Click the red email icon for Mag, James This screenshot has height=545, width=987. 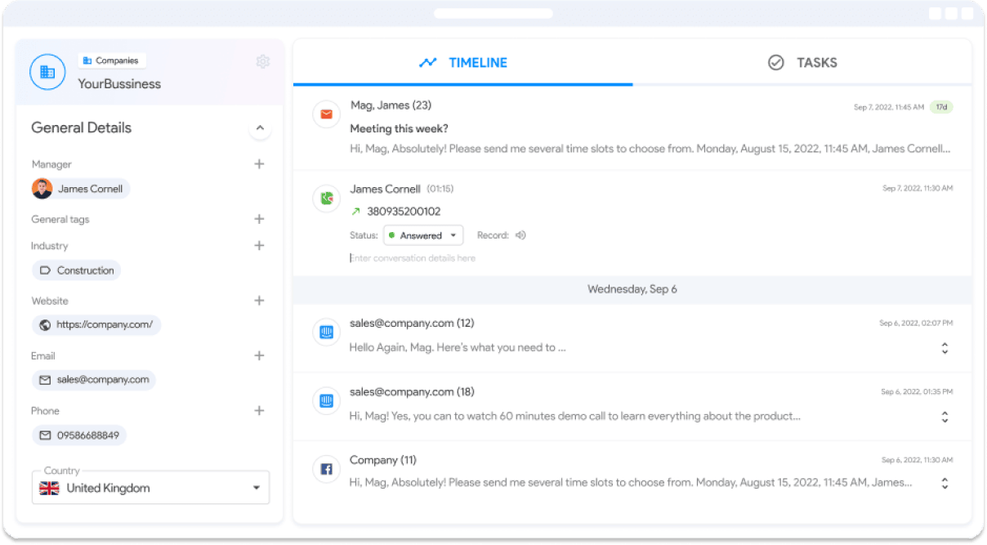[326, 114]
